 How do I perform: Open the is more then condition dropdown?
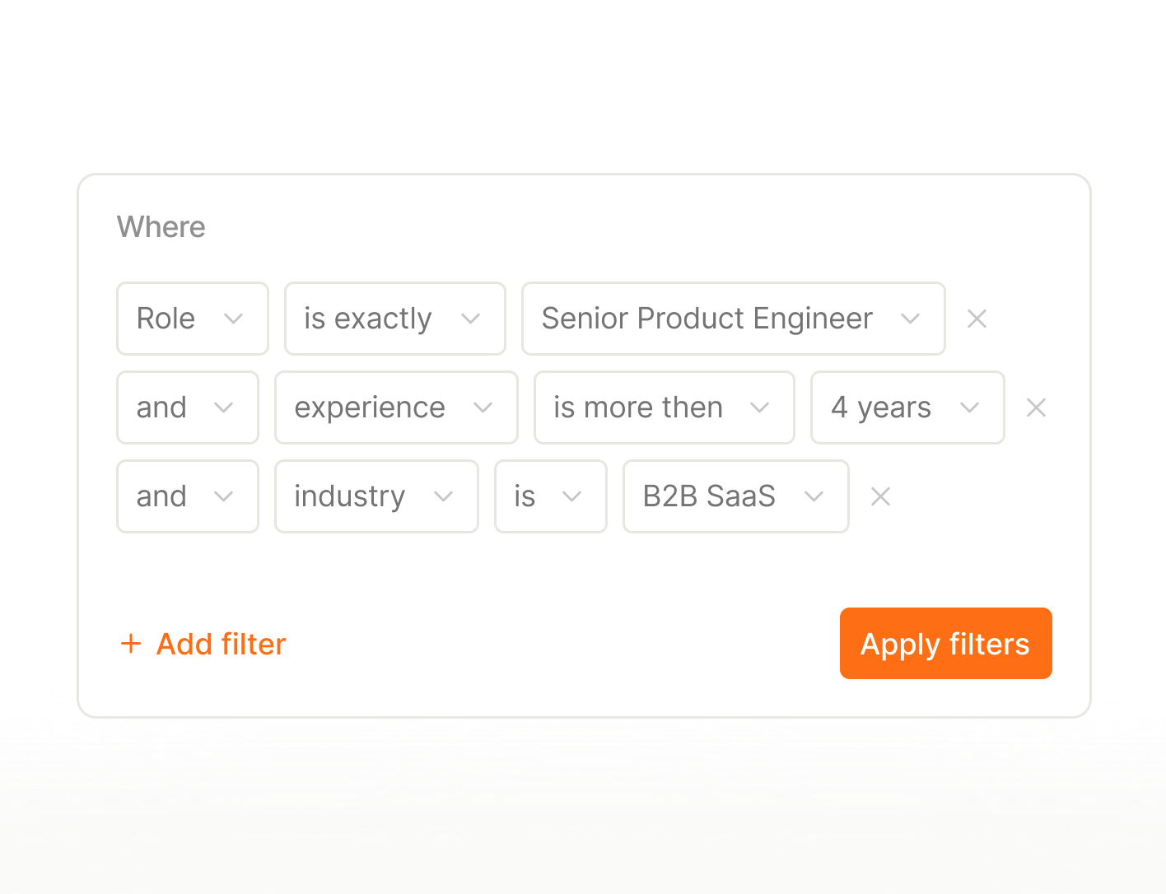point(664,407)
